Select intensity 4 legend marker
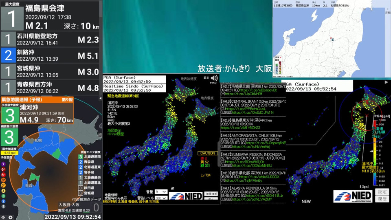Screen dimensions: 391x220 (x=3, y=191)
